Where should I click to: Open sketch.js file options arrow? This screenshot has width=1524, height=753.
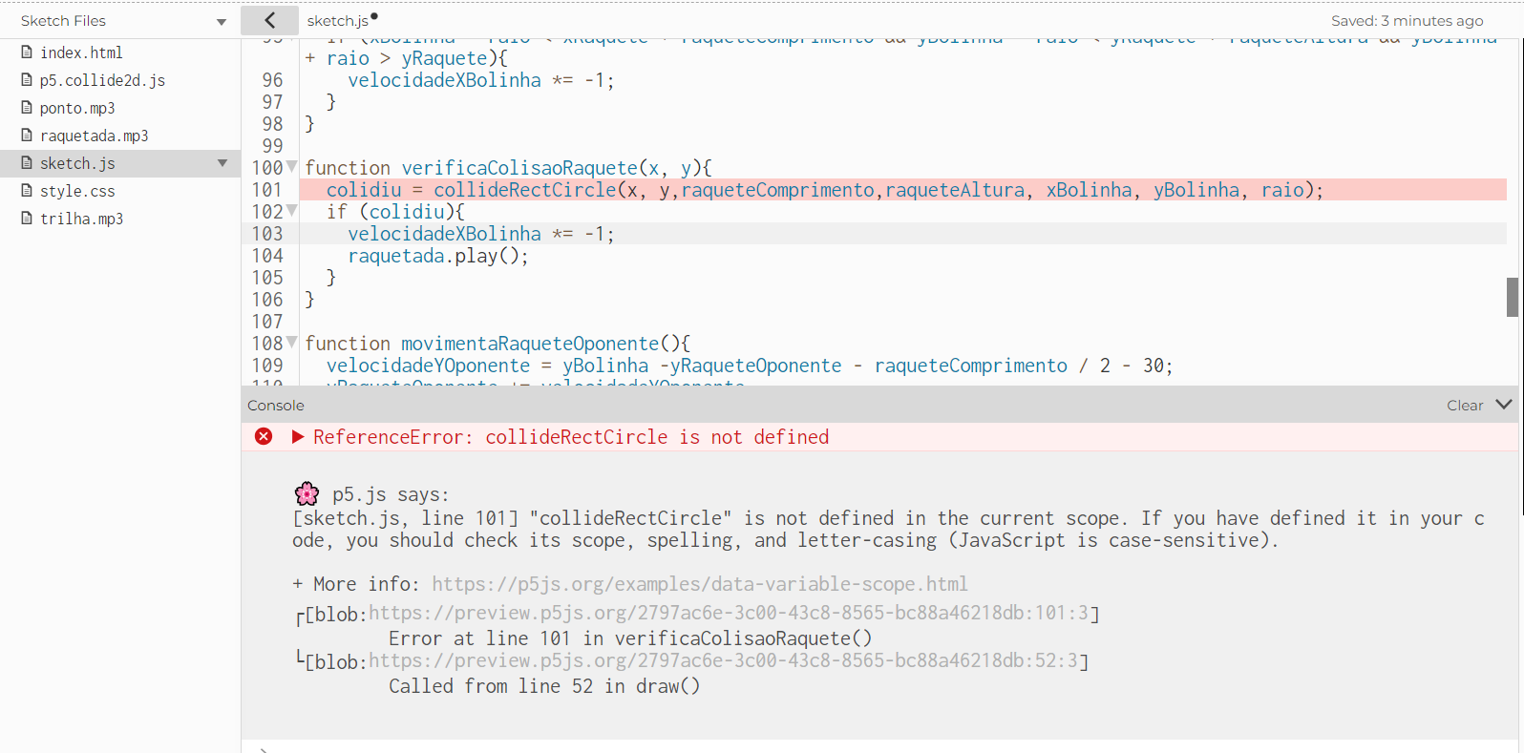pyautogui.click(x=222, y=163)
